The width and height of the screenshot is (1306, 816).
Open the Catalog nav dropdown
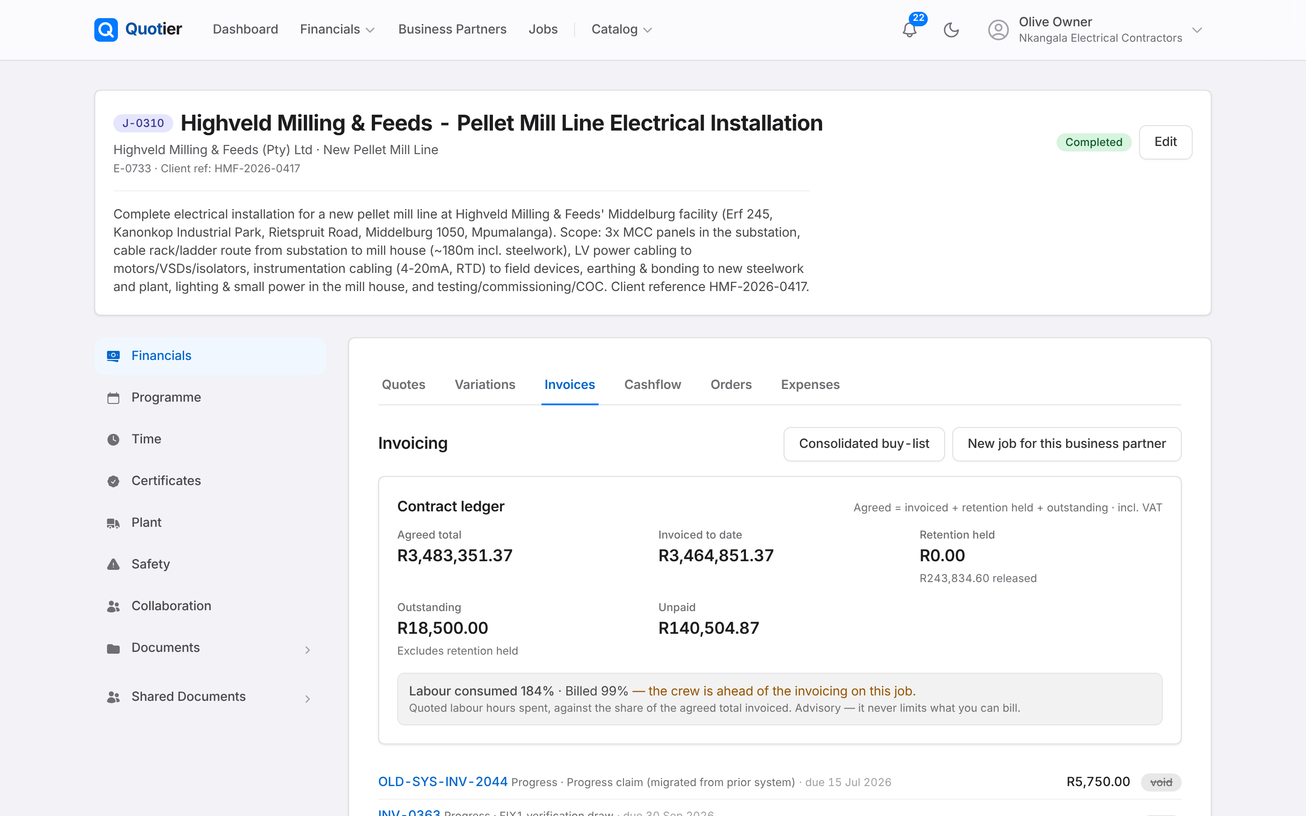(622, 29)
